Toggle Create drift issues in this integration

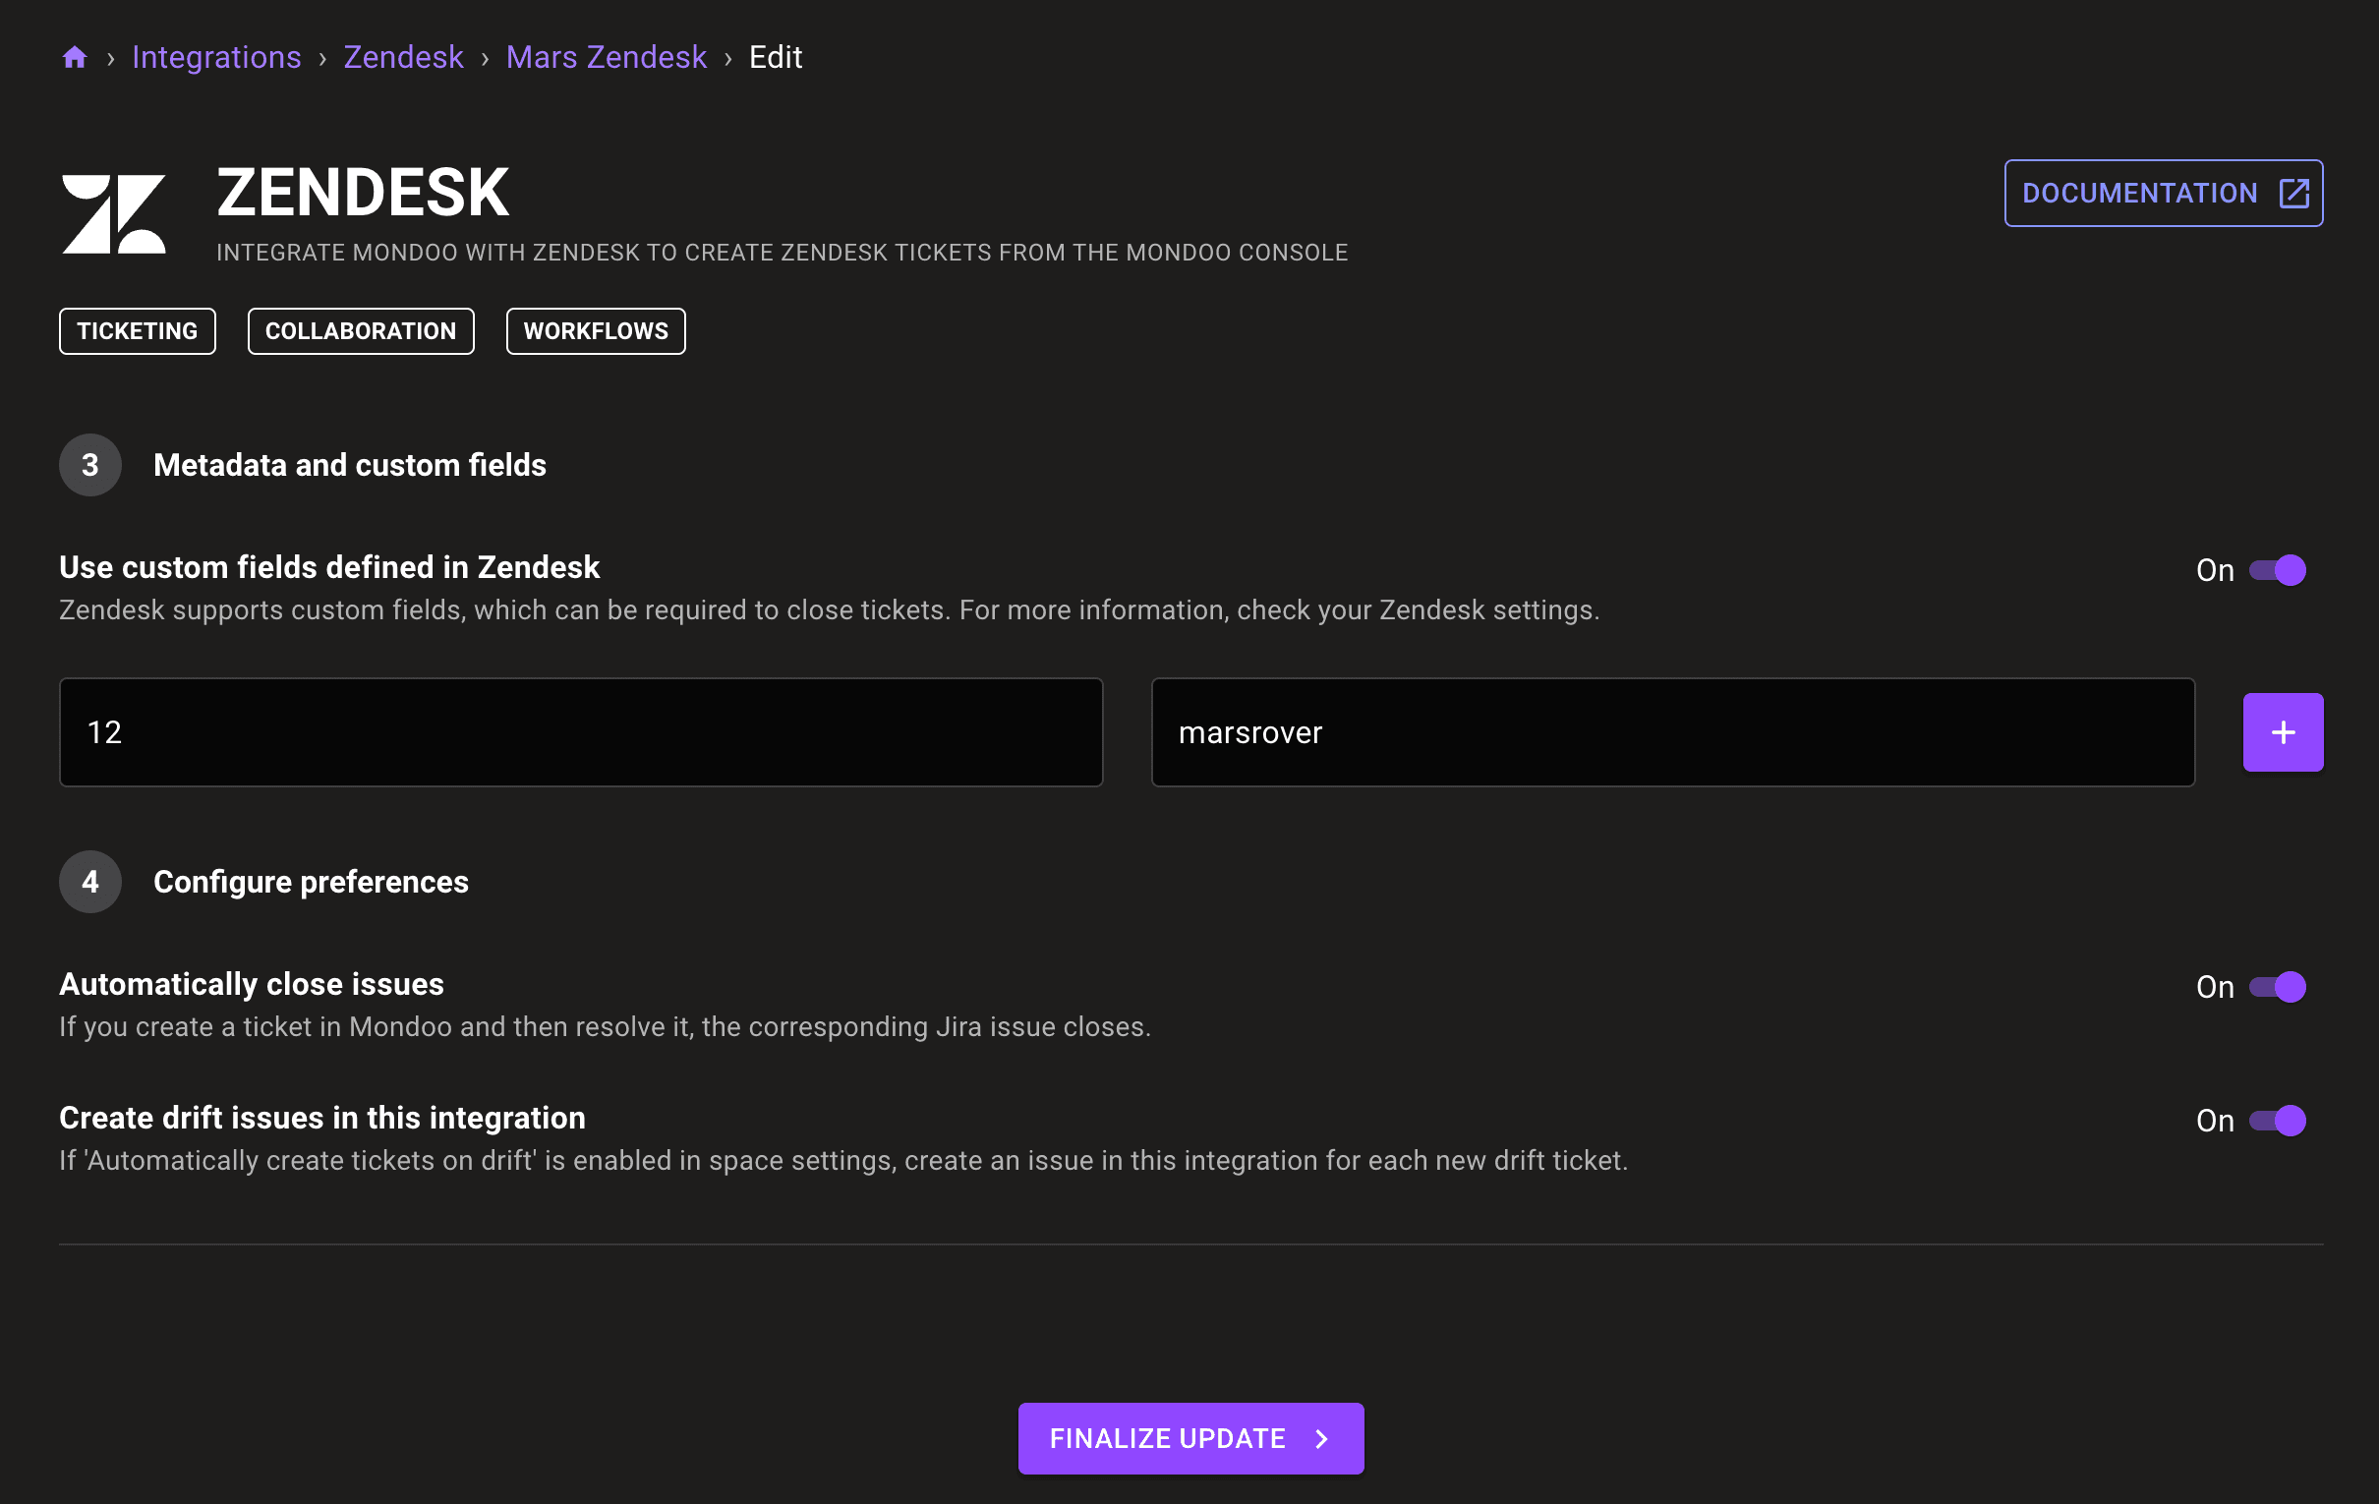(x=2278, y=1120)
